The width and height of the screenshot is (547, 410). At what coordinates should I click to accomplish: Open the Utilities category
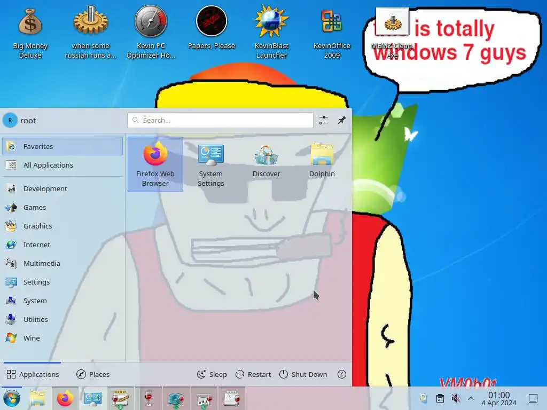[62, 319]
